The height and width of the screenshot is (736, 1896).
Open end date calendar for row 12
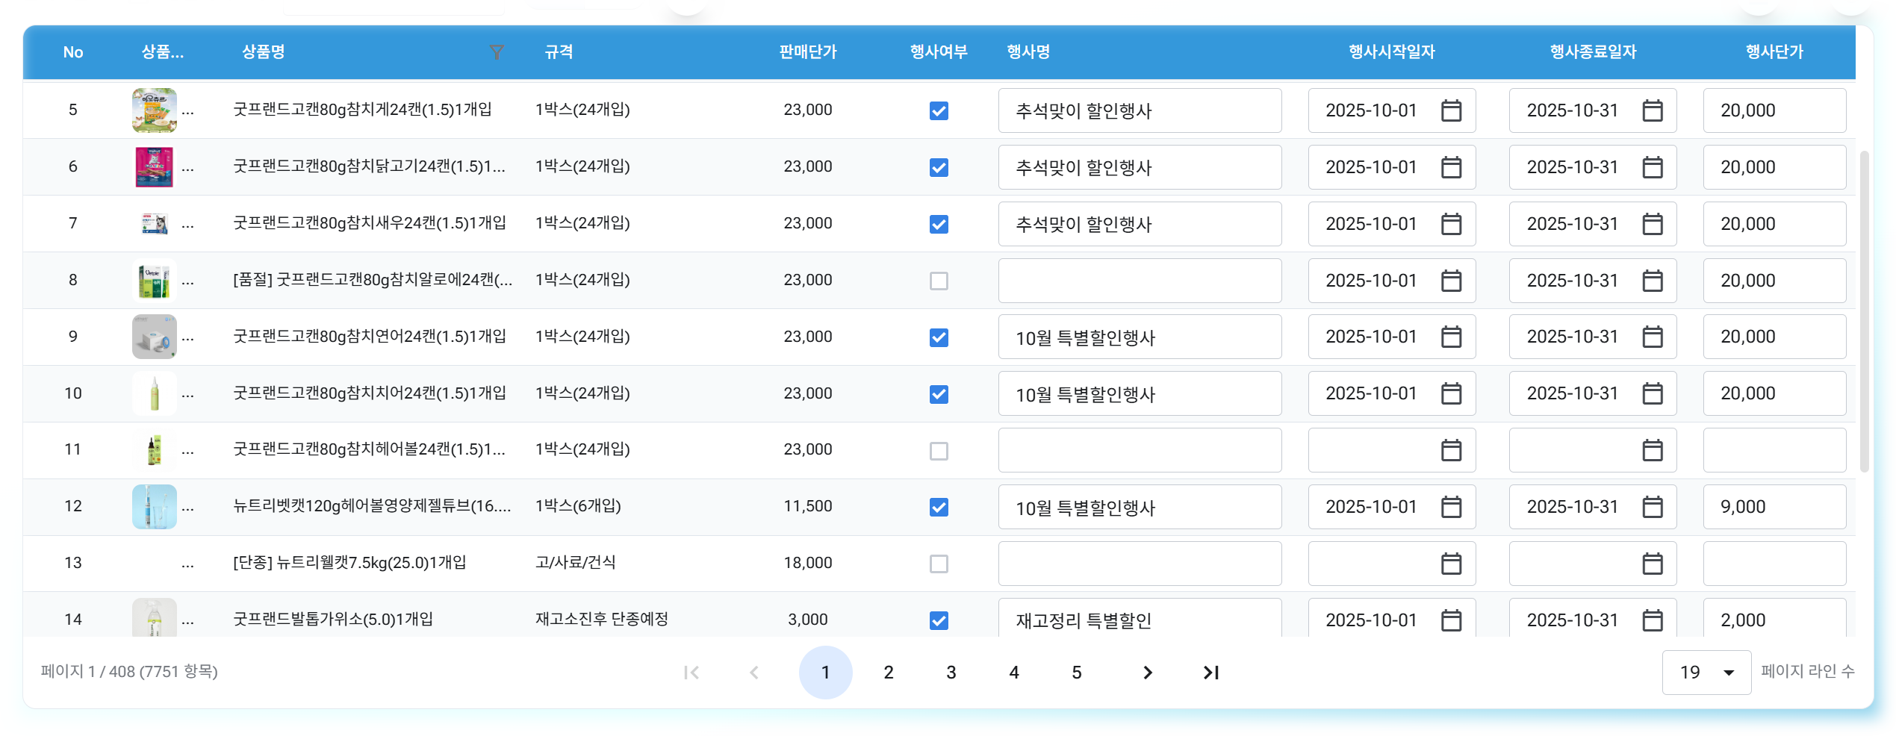coord(1652,507)
